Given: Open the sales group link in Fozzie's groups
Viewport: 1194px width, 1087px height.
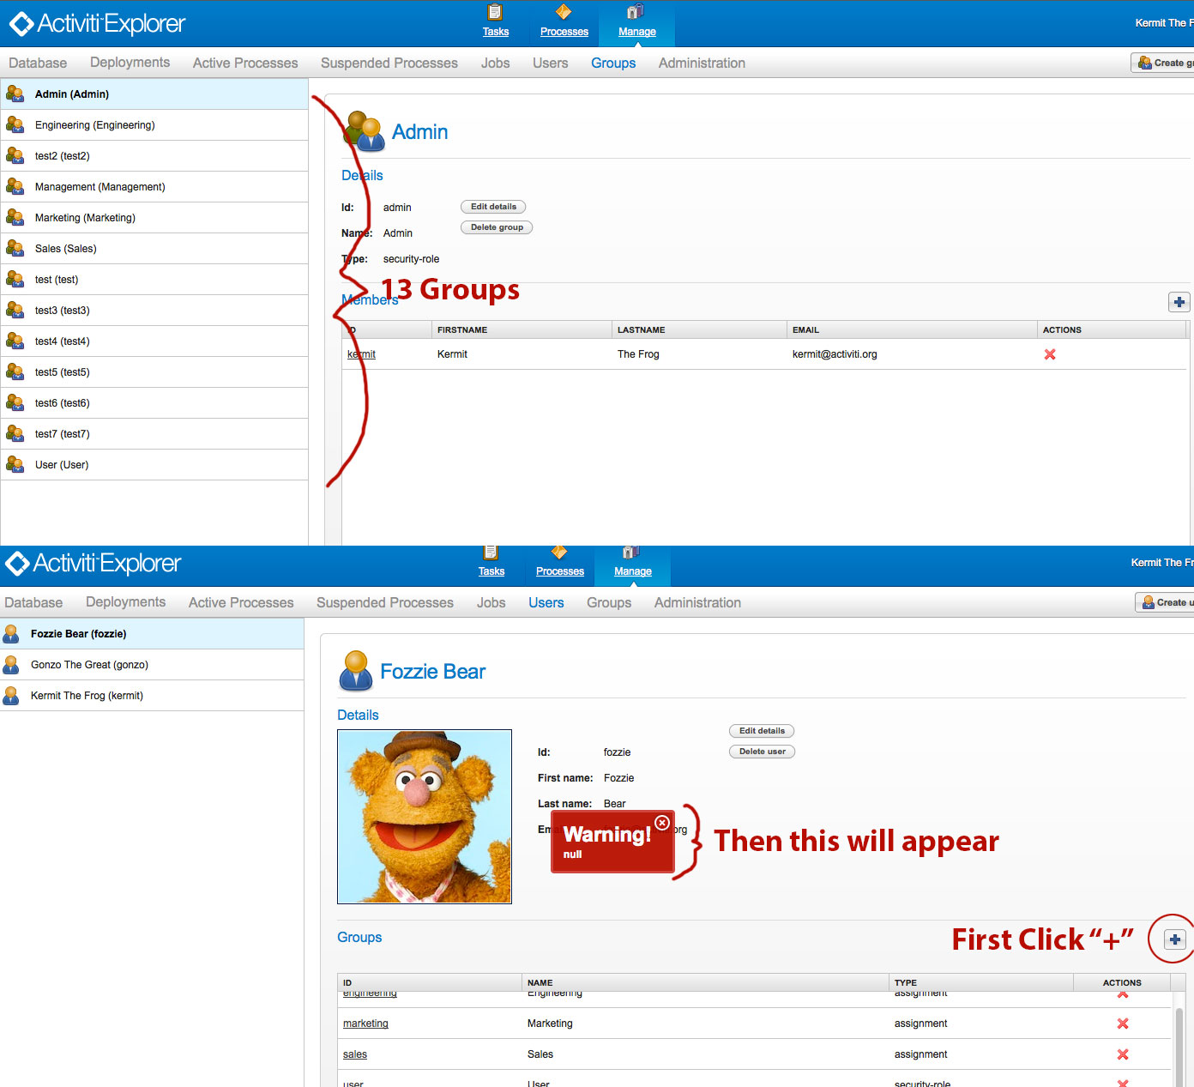Looking at the screenshot, I should click(354, 1054).
